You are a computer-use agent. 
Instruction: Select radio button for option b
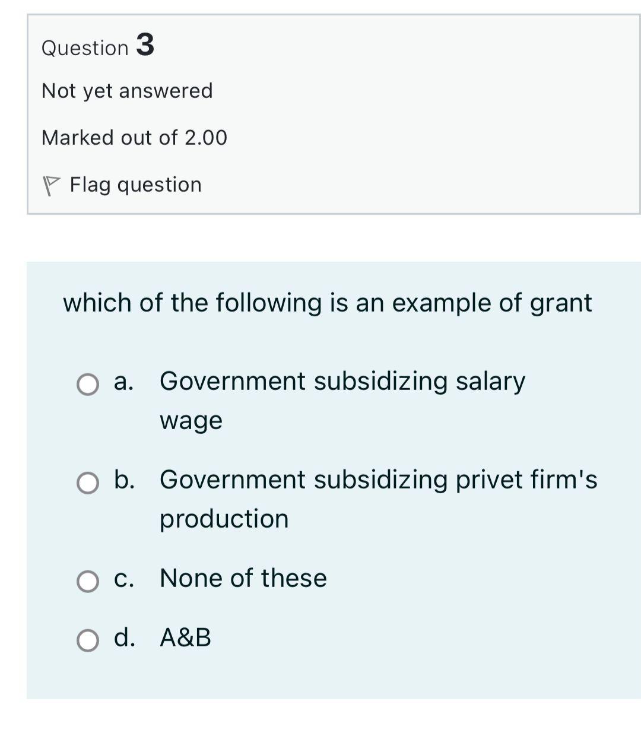(88, 483)
